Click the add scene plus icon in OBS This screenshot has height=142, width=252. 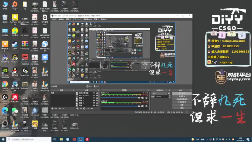tap(52, 109)
